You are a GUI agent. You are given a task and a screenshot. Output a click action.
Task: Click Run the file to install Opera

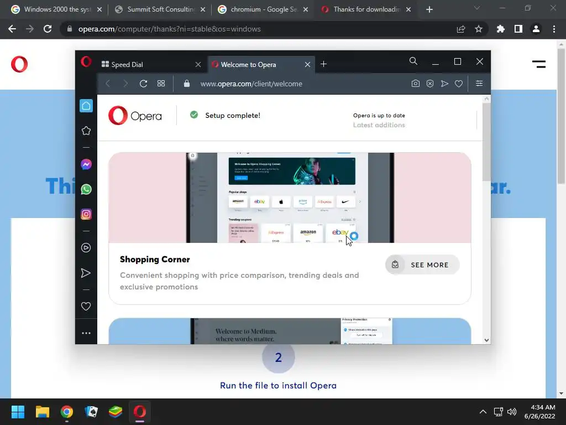pyautogui.click(x=278, y=386)
